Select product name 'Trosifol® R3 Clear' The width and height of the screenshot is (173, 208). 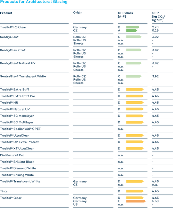point(13,27)
